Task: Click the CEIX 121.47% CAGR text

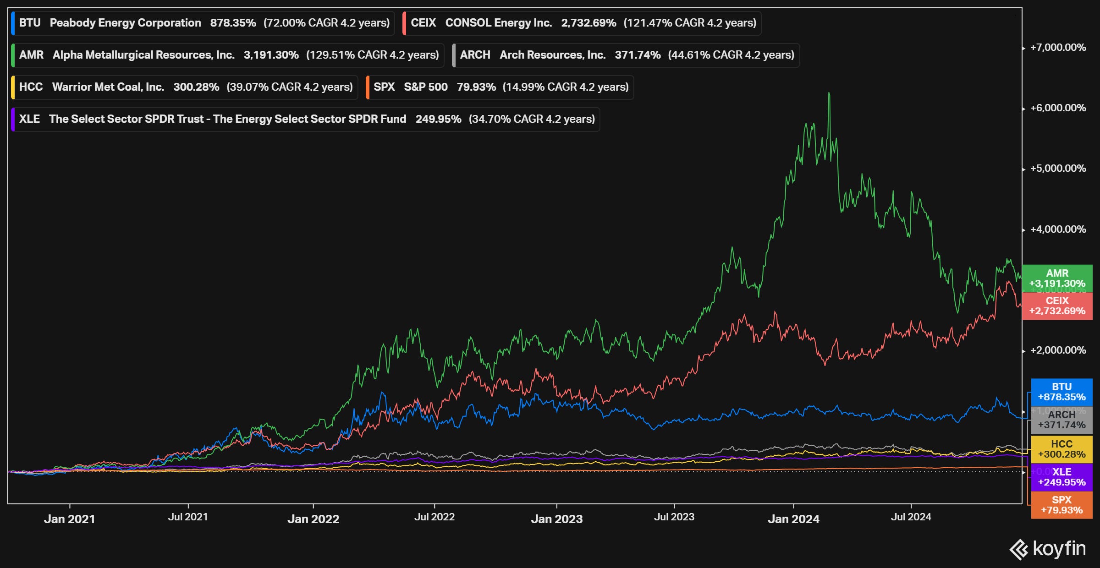Action: click(x=690, y=23)
